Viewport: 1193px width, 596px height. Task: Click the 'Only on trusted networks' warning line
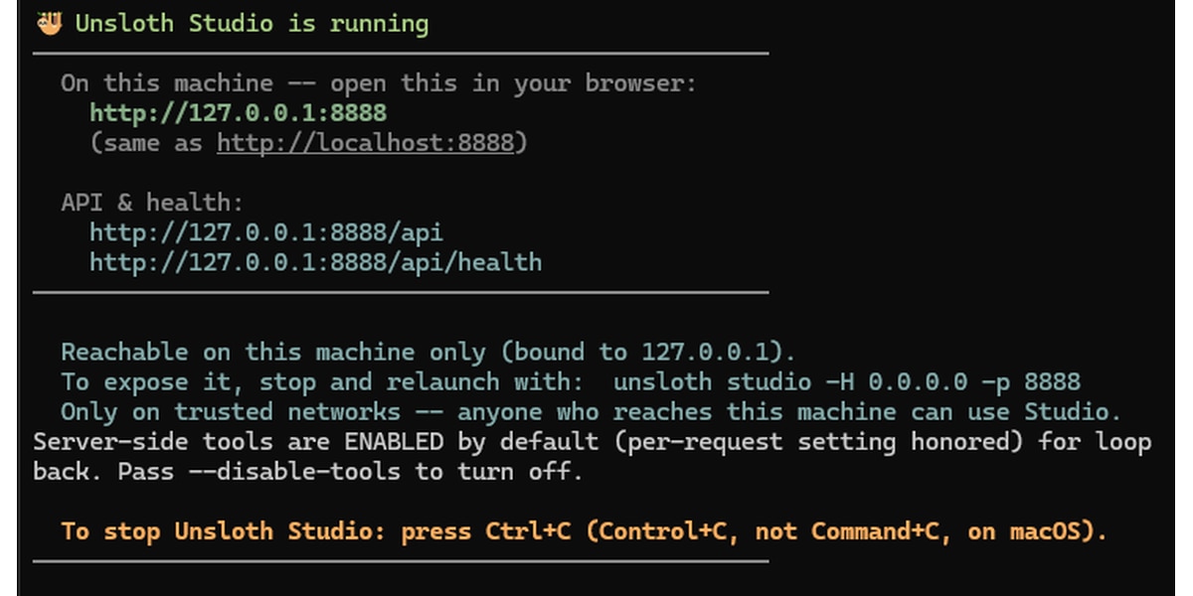coord(592,411)
